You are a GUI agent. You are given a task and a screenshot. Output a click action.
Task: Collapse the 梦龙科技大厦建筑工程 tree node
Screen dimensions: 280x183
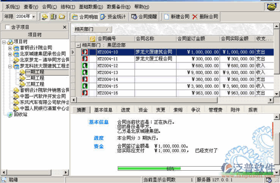click(10, 66)
